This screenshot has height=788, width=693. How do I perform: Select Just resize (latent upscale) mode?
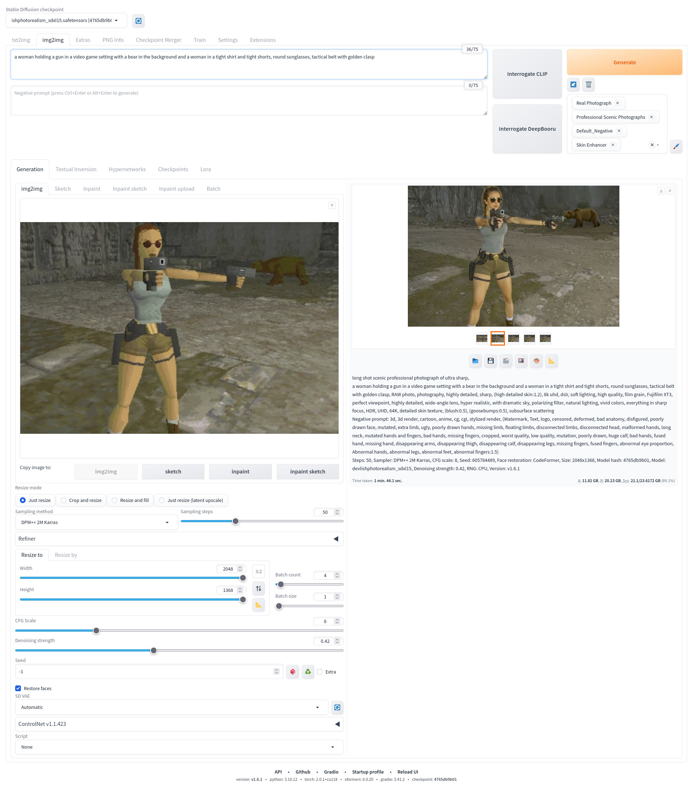(x=191, y=501)
